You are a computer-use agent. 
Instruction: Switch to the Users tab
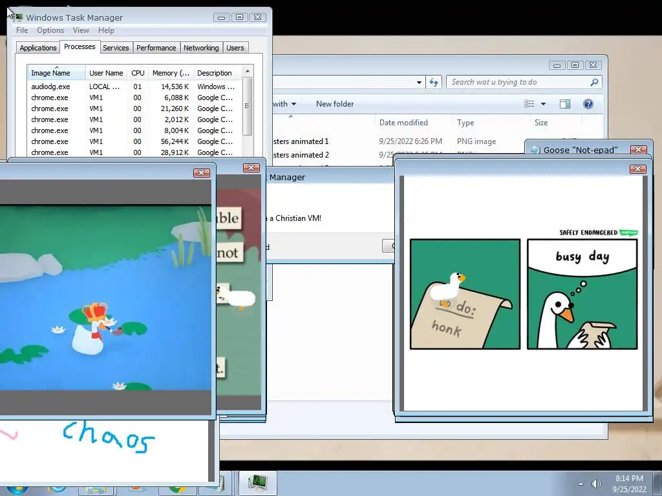235,48
